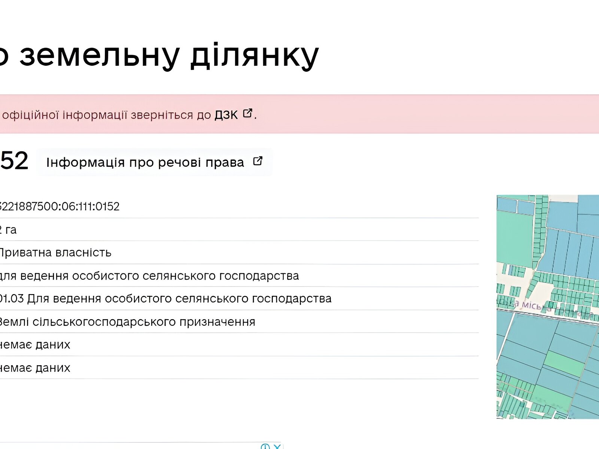Click the 'Приватна власність' ownership row
The image size is (599, 449).
(55, 253)
